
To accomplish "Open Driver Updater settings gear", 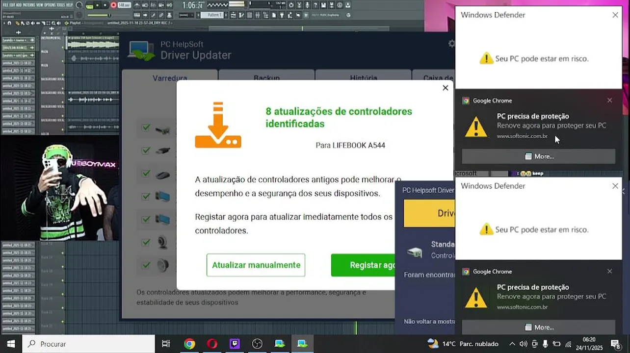I will pyautogui.click(x=451, y=44).
